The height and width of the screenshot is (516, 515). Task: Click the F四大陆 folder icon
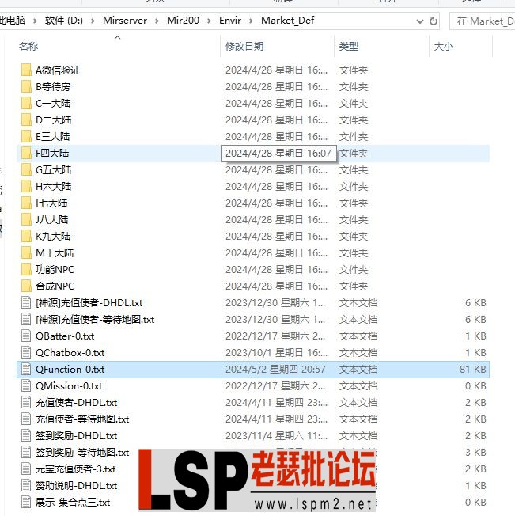(26, 154)
